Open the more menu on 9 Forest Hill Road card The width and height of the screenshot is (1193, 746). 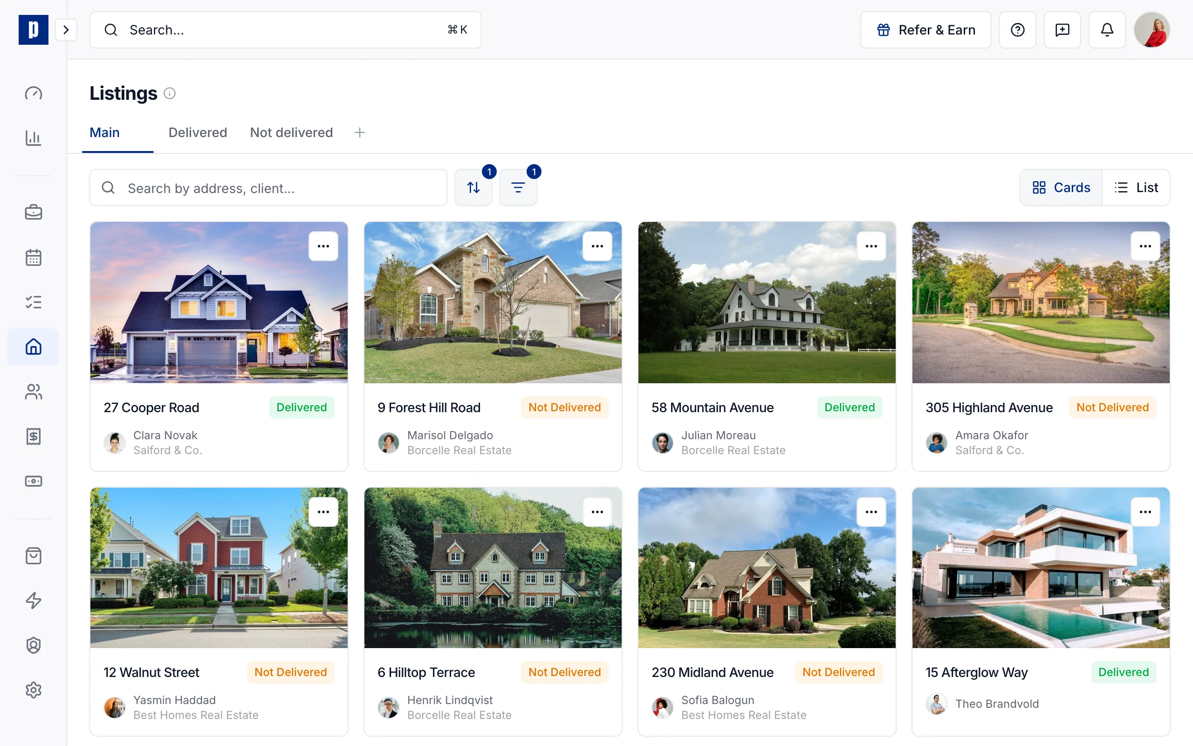597,246
